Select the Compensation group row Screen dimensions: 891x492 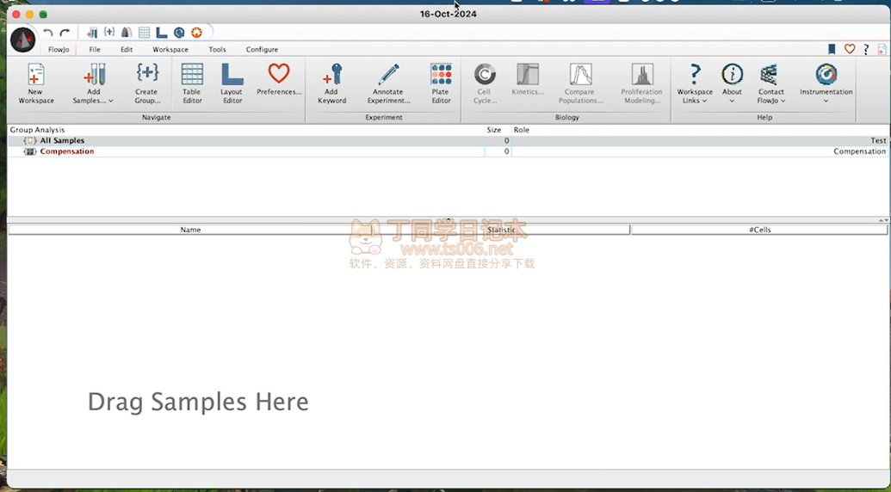click(x=67, y=151)
